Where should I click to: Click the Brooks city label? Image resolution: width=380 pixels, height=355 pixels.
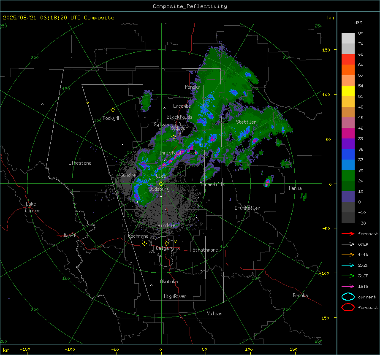[x=300, y=295]
